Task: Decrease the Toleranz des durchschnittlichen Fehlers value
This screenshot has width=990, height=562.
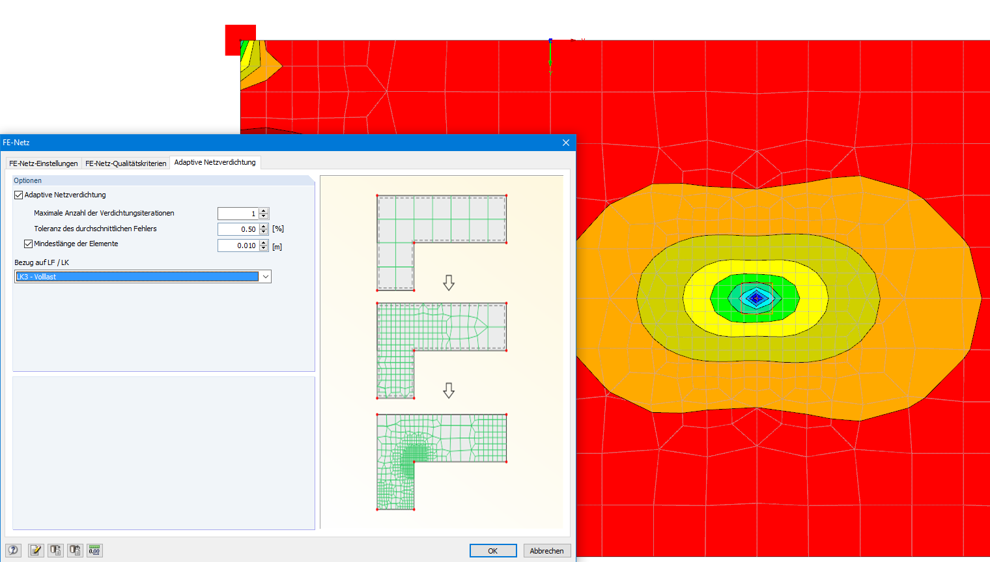Action: [x=263, y=232]
